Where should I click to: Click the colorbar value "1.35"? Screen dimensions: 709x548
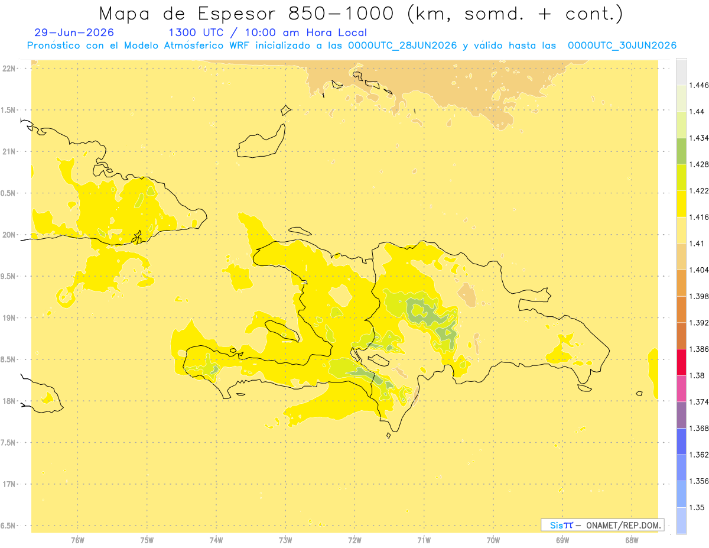697,508
